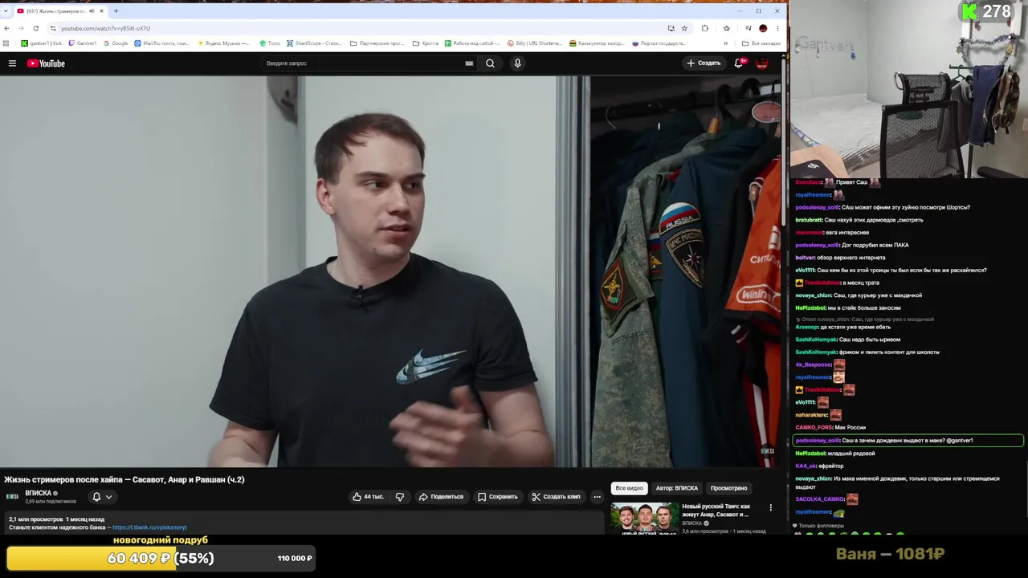This screenshot has height=578, width=1028.
Task: Click the video player to pause playback
Action: pyautogui.click(x=390, y=271)
